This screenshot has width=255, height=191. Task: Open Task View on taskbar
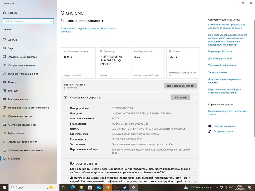64,188
